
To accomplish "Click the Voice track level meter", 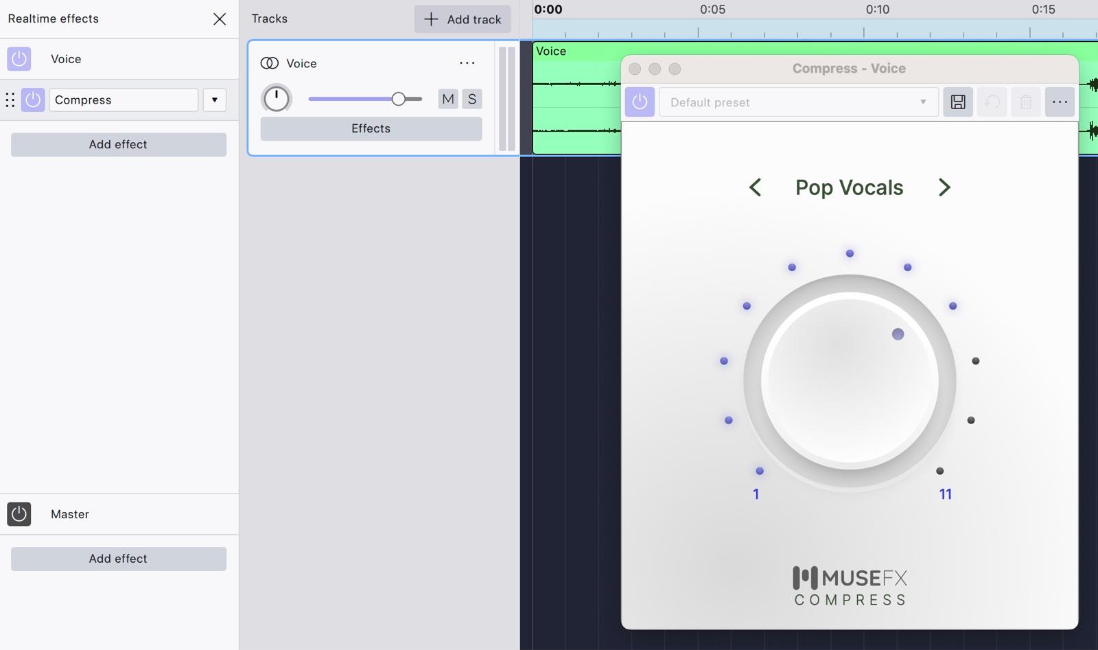I will [x=507, y=99].
